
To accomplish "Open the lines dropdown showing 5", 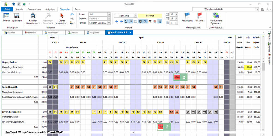I will point(176,23).
